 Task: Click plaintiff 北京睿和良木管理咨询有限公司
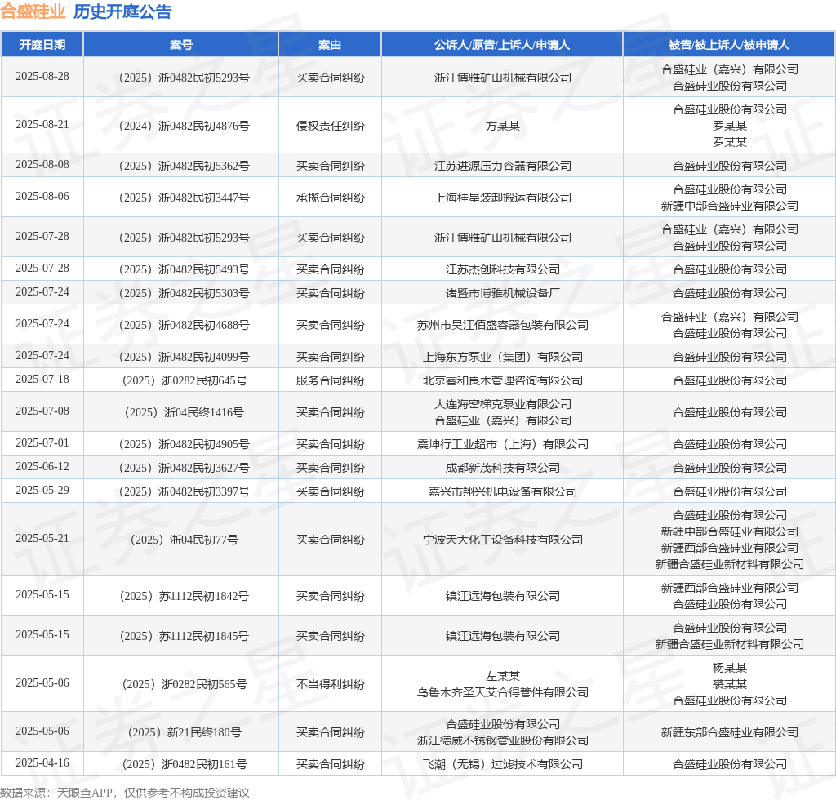point(502,380)
